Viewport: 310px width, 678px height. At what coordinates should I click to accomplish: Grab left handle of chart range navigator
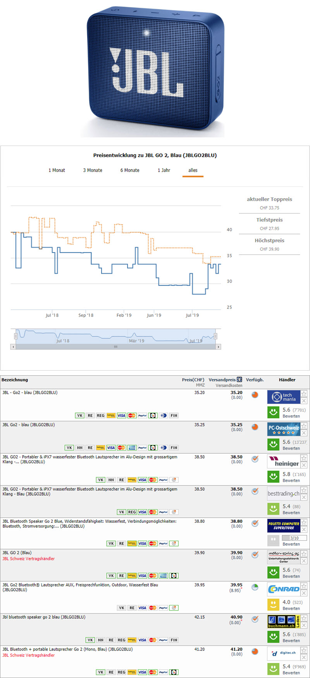(16, 336)
